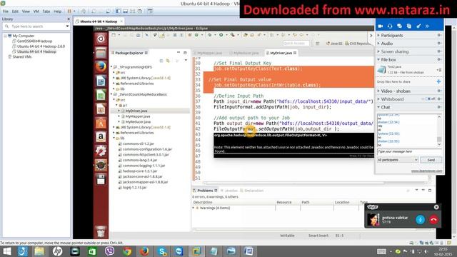Answer Skype call with blue button
The image size is (457, 257).
point(420,219)
